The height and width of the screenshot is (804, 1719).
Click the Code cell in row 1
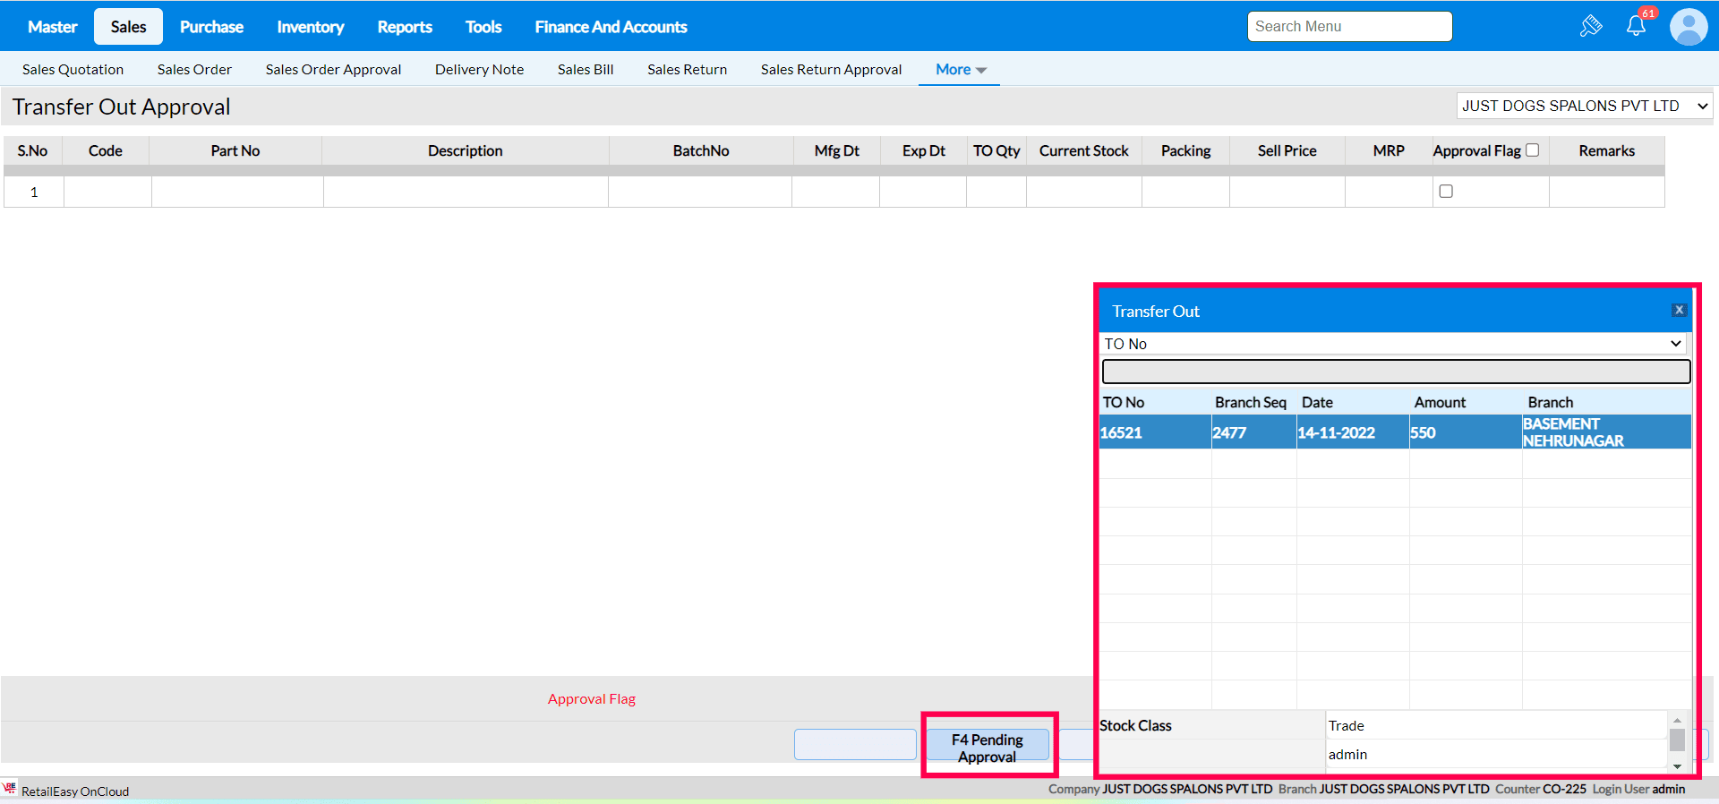tap(107, 192)
